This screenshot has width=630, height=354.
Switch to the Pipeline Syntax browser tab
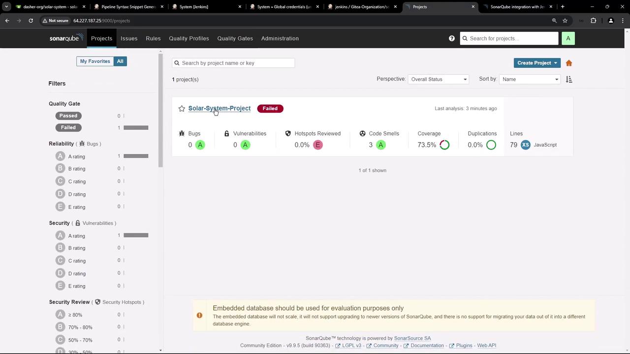tap(128, 7)
